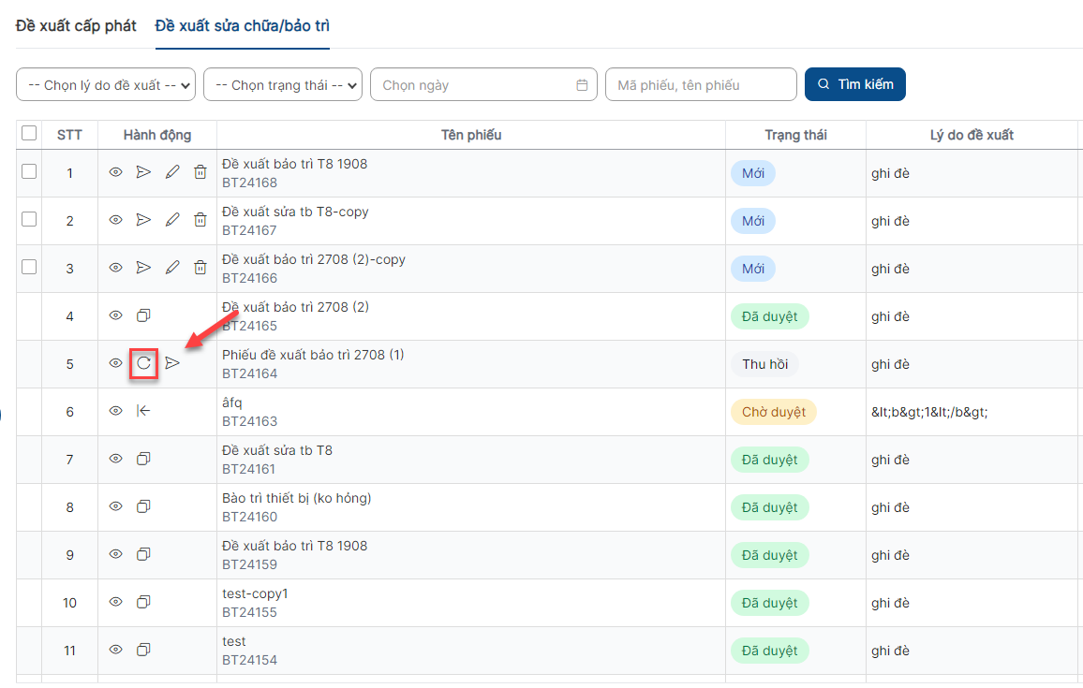Check the box for row 1, BT24168

tap(29, 171)
